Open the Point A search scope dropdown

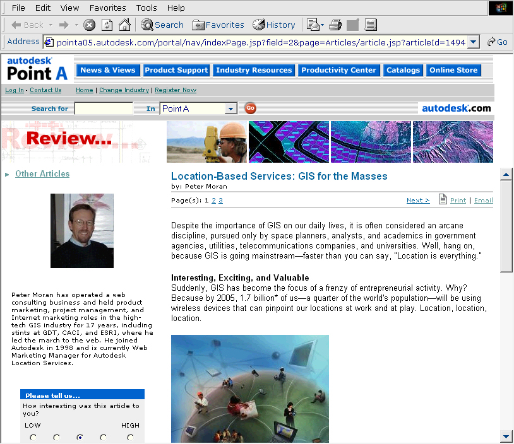[x=230, y=108]
